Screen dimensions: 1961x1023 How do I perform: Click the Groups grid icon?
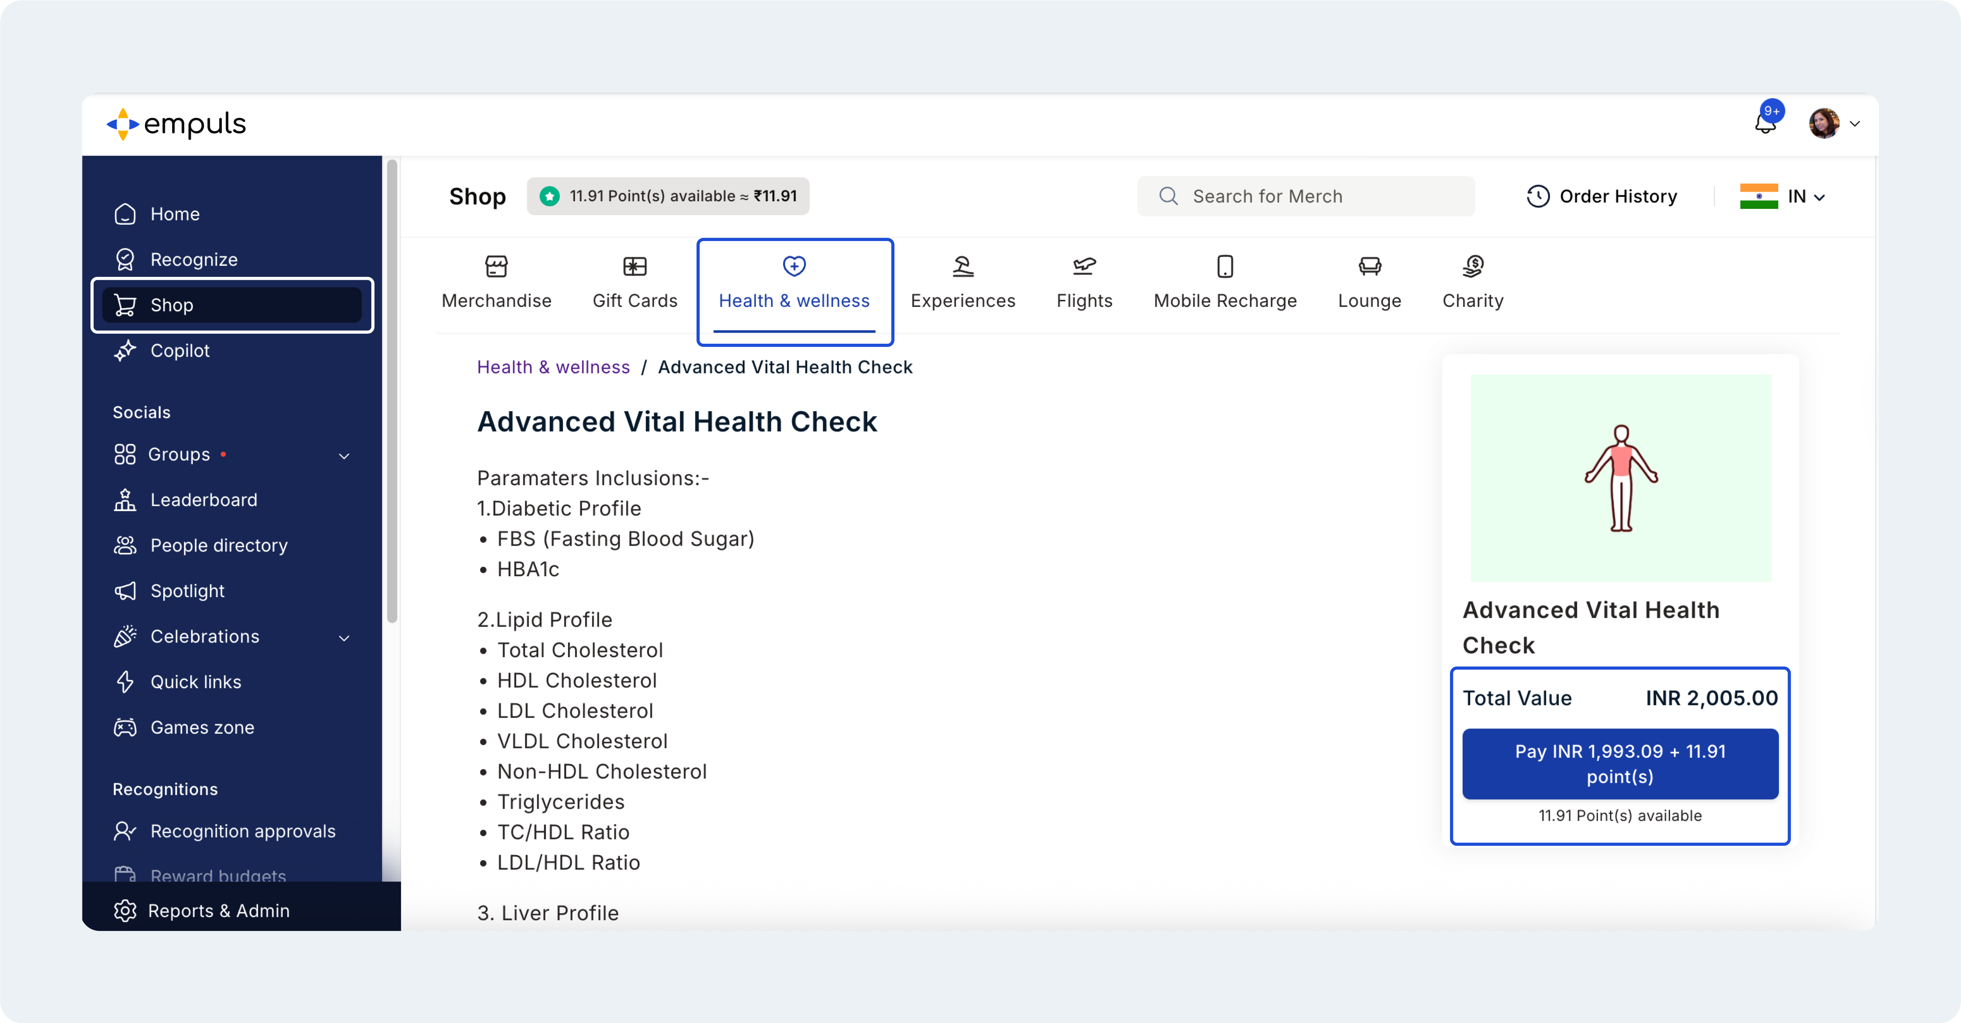click(x=125, y=454)
